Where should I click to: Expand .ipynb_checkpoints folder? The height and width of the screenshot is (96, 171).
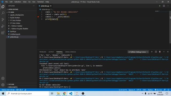(x=21, y=15)
